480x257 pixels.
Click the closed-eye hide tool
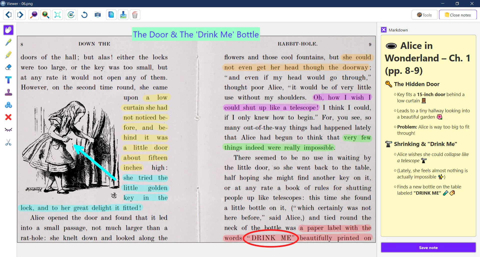click(x=8, y=130)
